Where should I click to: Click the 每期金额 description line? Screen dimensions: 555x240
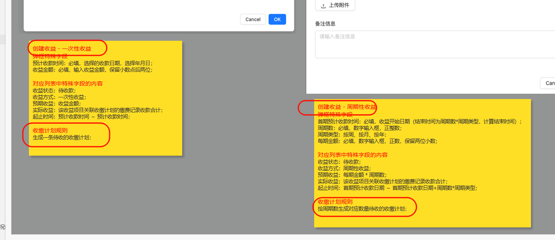click(x=377, y=141)
